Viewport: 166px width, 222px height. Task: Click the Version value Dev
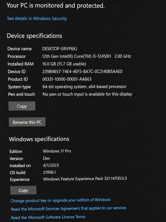point(46,158)
